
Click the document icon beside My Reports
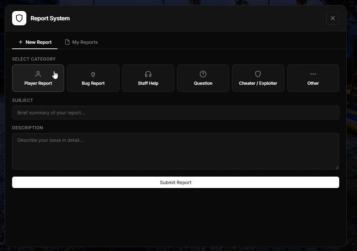(67, 42)
